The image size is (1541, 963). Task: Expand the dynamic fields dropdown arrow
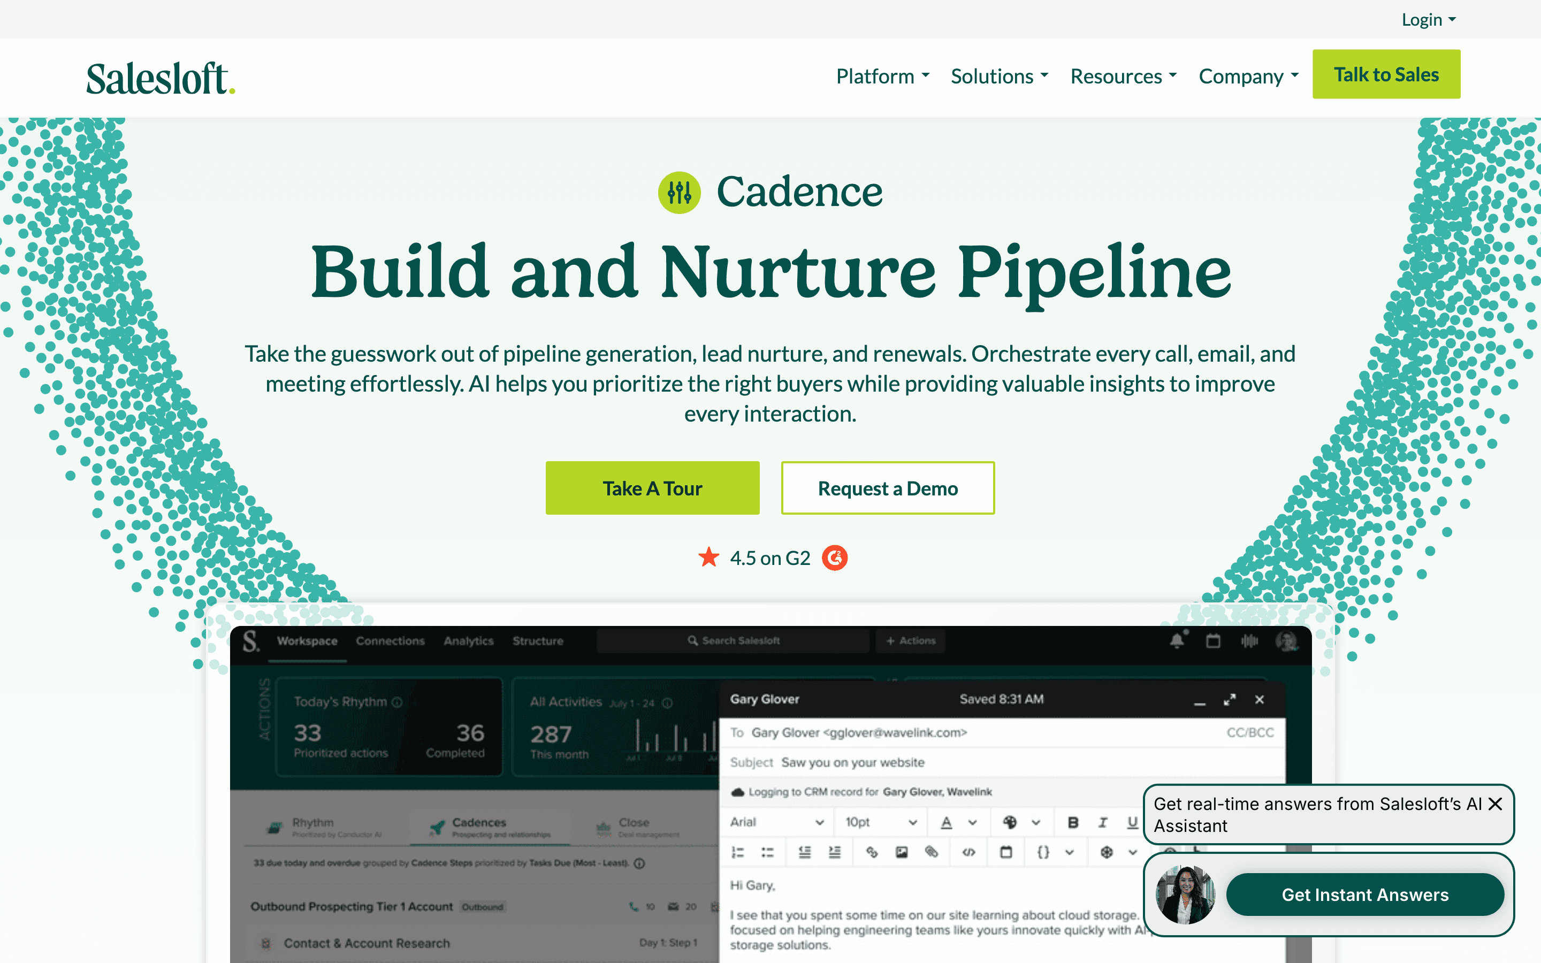point(1069,852)
